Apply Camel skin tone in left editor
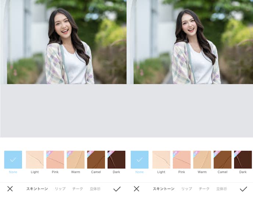The width and height of the screenshot is (253, 197). [x=96, y=160]
